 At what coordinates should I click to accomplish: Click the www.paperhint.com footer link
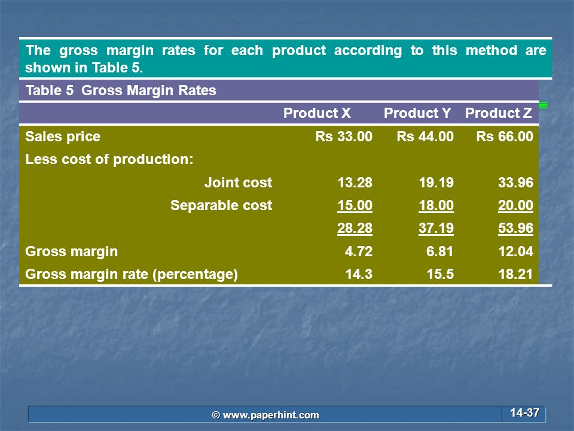(265, 415)
